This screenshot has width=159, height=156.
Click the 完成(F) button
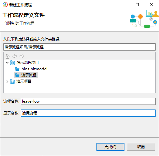tap(110, 147)
